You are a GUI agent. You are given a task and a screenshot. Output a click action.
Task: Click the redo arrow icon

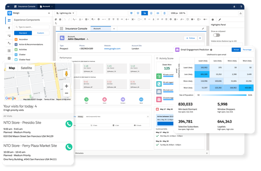69,19
